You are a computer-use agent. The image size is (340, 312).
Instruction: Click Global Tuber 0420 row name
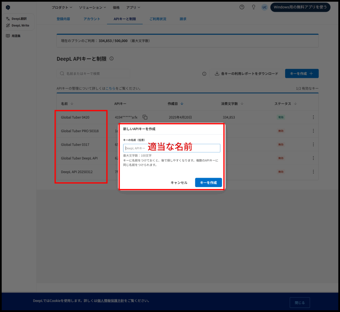[75, 117]
